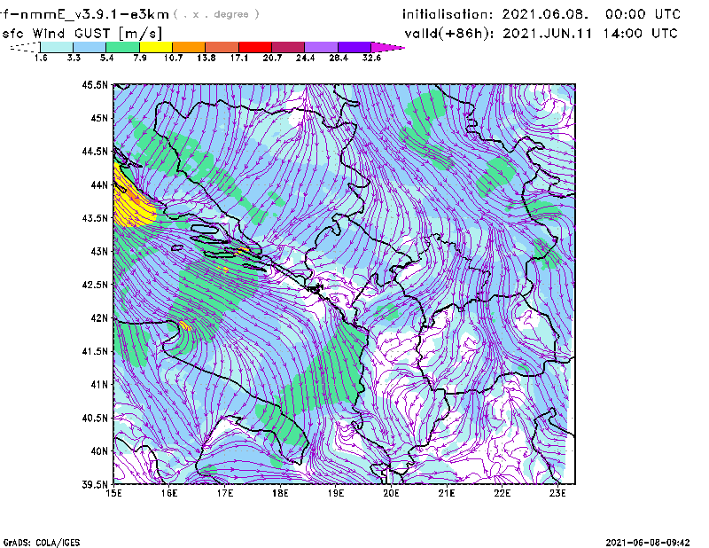This screenshot has height=548, width=709.
Task: Click the 40N latitude label
Action: click(99, 450)
